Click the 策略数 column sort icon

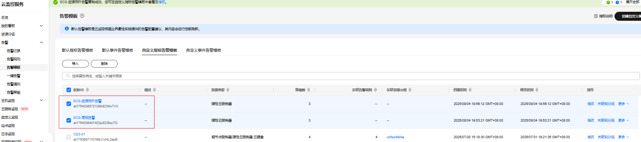(309, 90)
